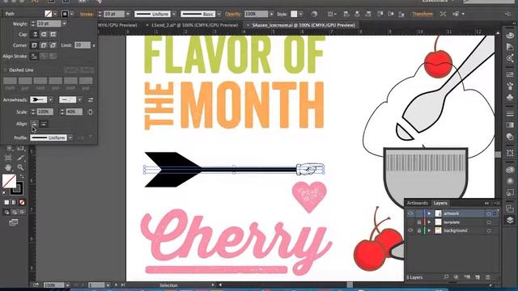Extend arrow tip beyond path end
Image resolution: width=518 pixels, height=291 pixels.
click(x=34, y=124)
